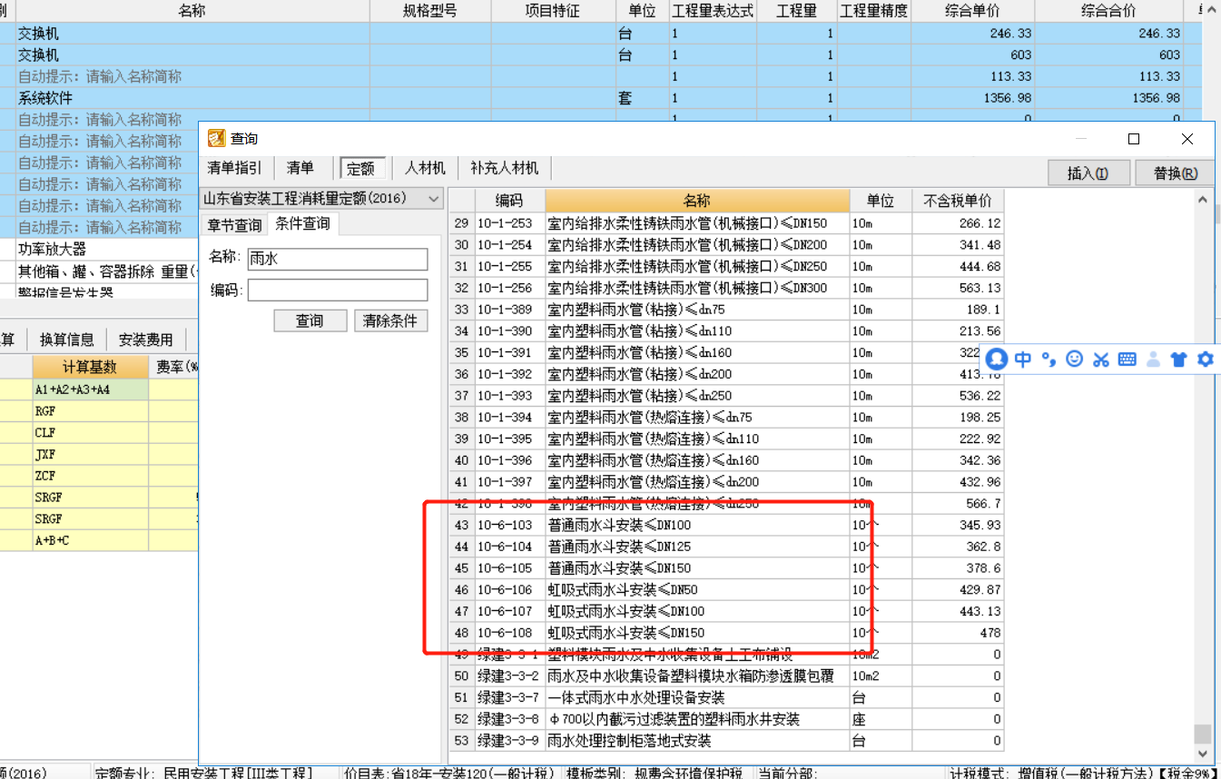Click 功率放大器 row in main table
1221x779 pixels.
coord(100,249)
